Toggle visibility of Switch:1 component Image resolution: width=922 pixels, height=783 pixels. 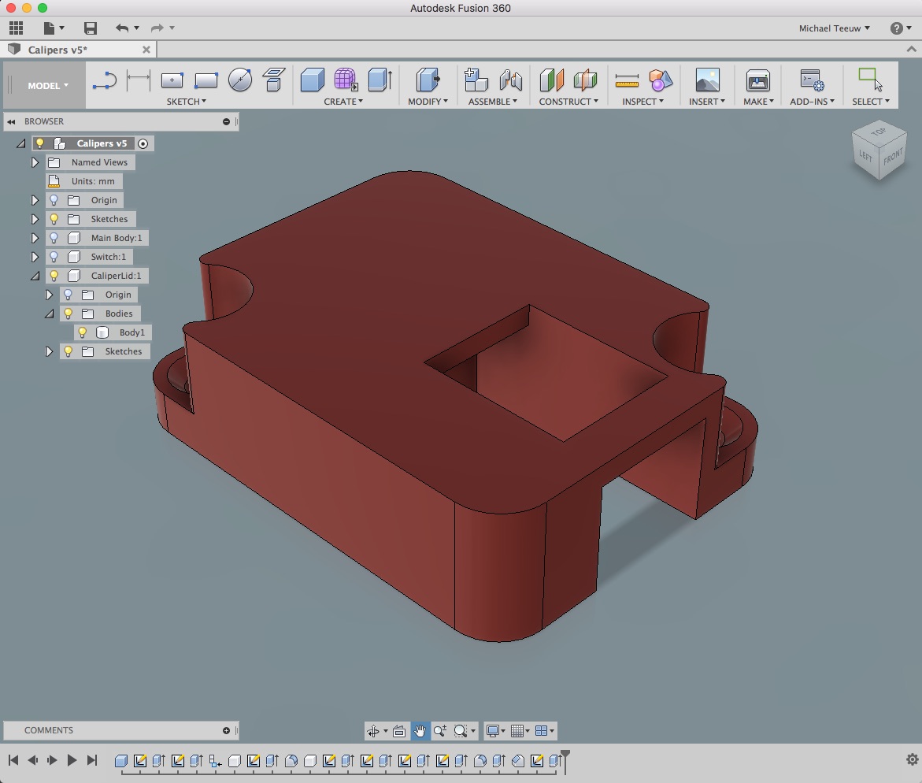[54, 257]
